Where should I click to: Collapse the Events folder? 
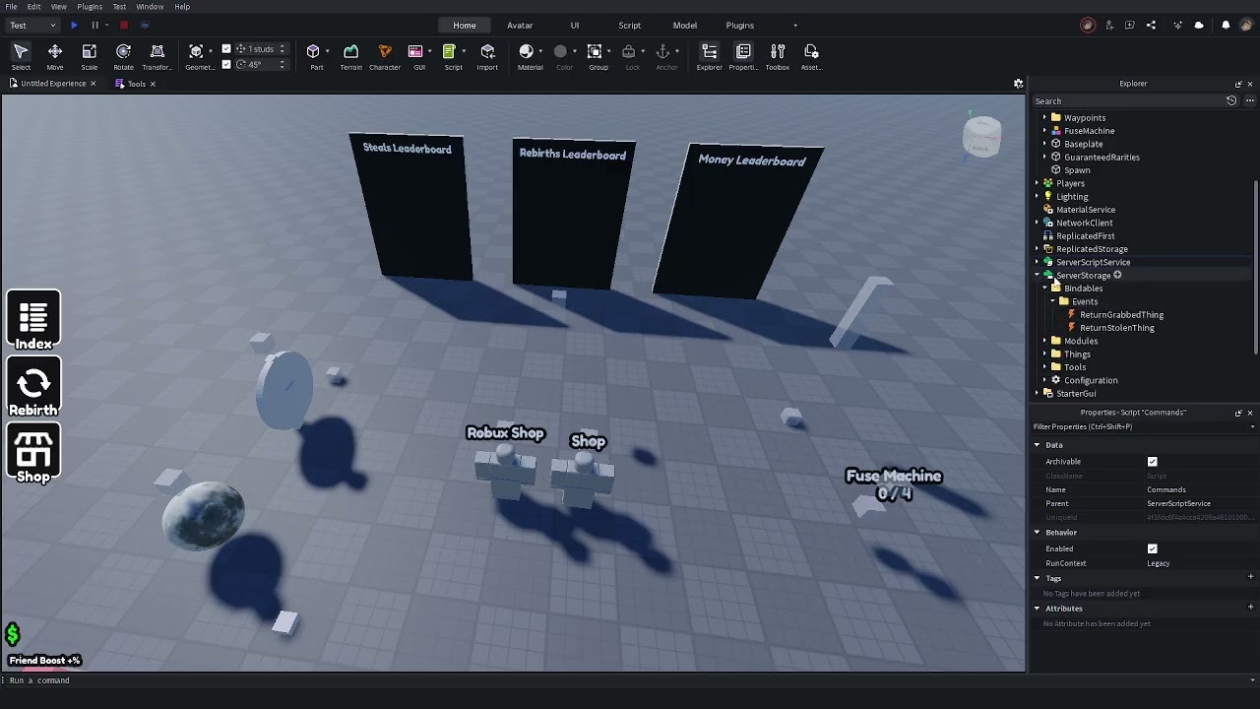pyautogui.click(x=1053, y=301)
